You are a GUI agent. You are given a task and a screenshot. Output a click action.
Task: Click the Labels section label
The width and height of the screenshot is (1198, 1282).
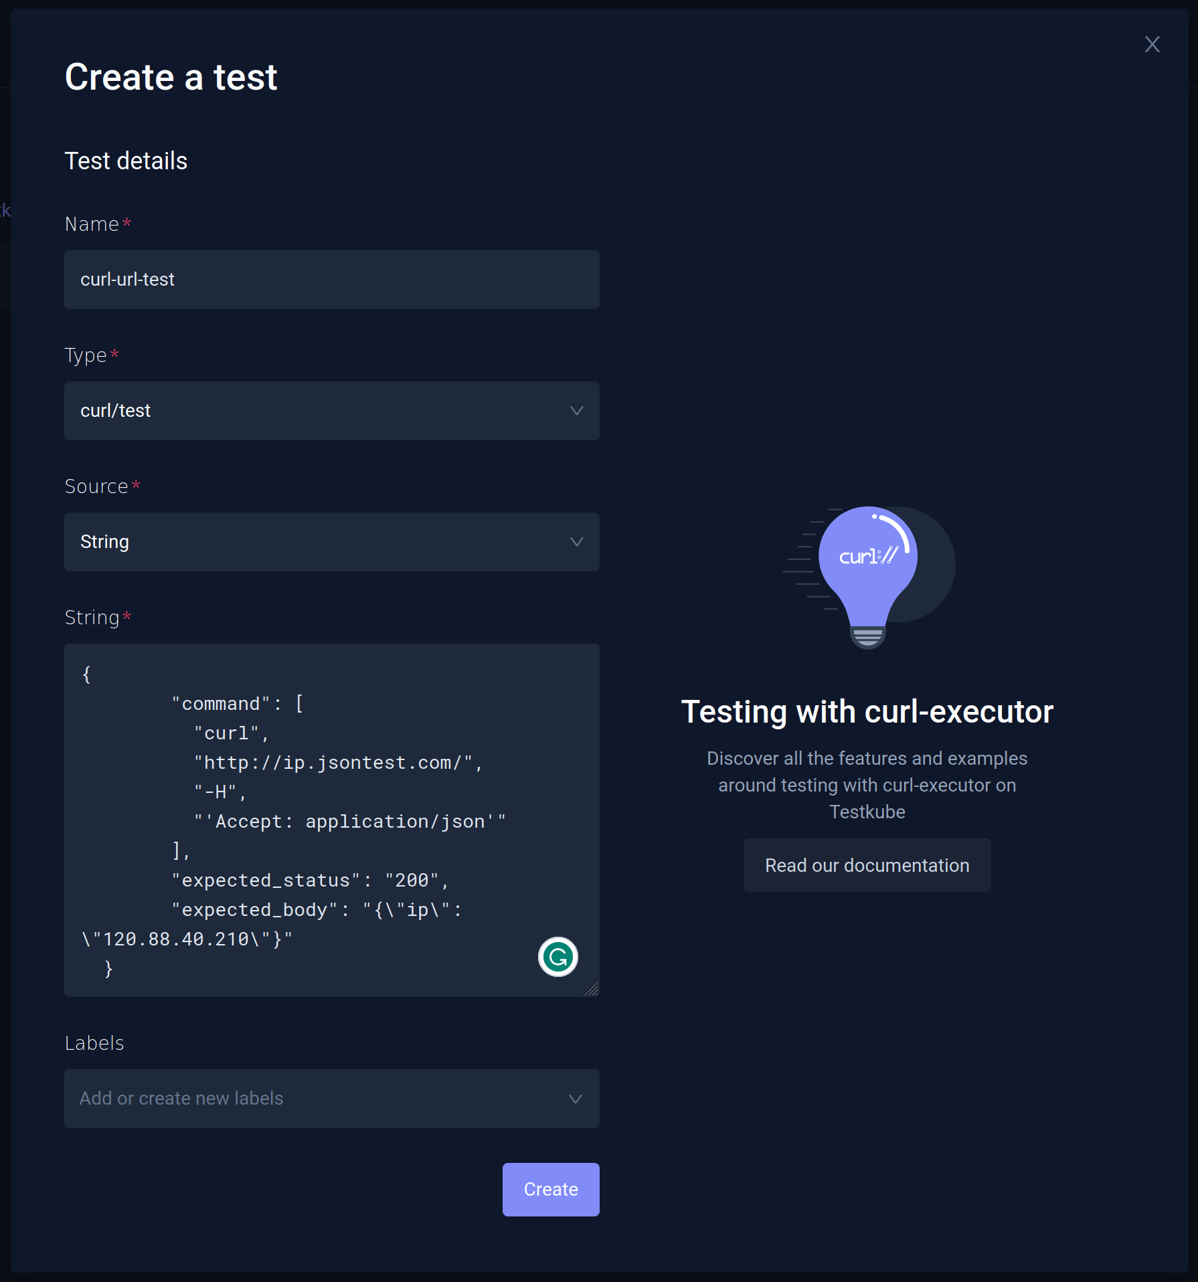point(94,1042)
